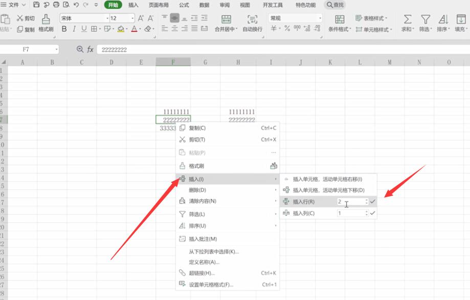Open Print Preview from quick access toolbar
Viewport: 470px width, 300px height.
pos(66,5)
